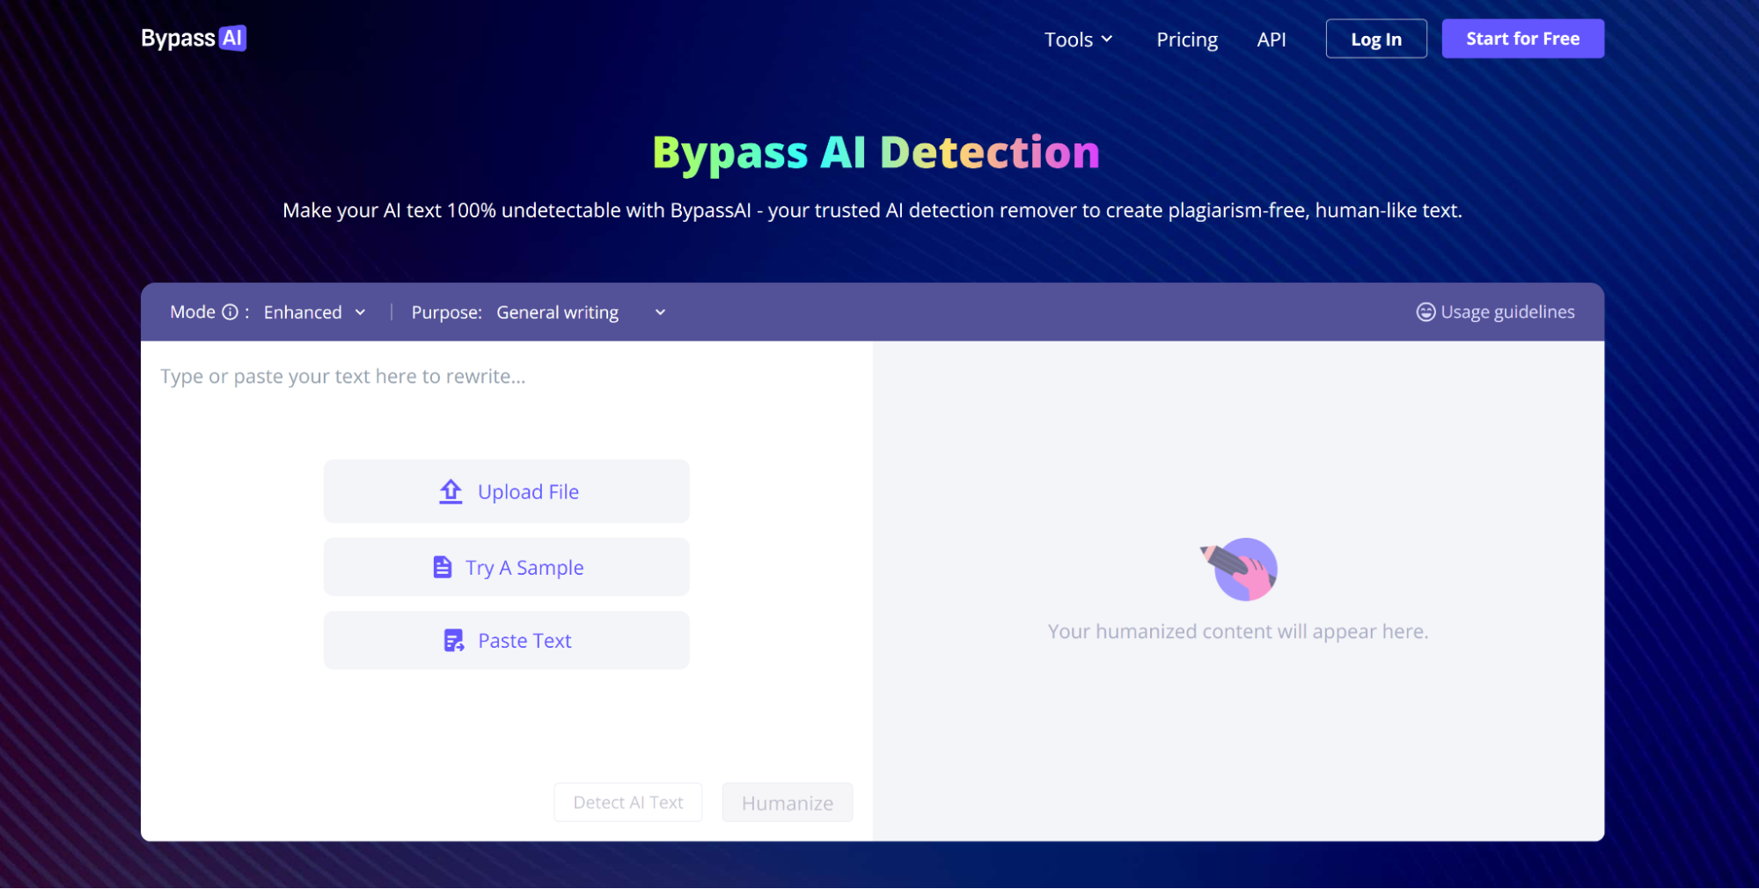Click the smiley icon beside Usage guidelines
The height and width of the screenshot is (889, 1759).
[1426, 312]
